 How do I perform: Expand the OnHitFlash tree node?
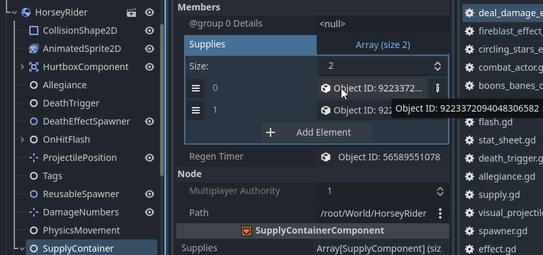pos(23,140)
